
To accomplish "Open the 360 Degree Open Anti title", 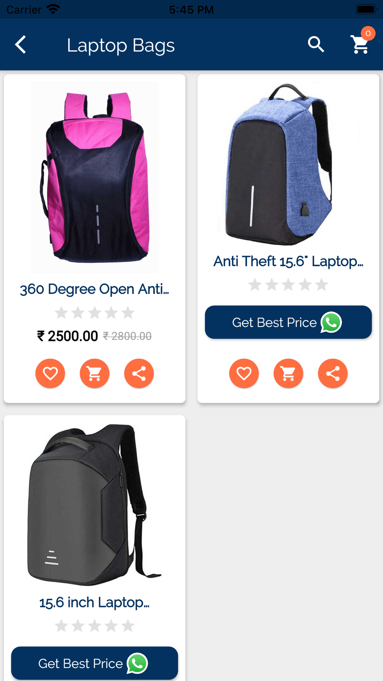I will (x=95, y=289).
